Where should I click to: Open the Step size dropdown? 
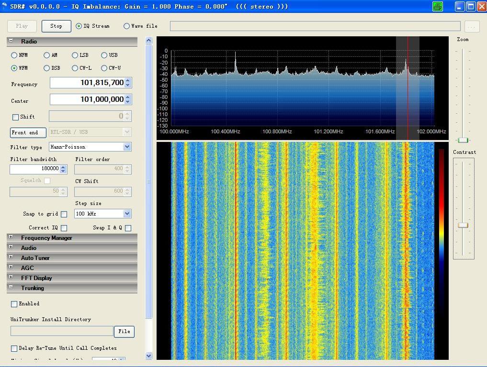point(127,214)
